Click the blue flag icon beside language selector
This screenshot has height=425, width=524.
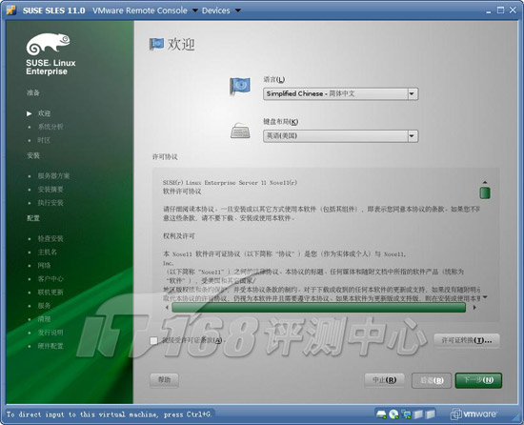pyautogui.click(x=239, y=86)
